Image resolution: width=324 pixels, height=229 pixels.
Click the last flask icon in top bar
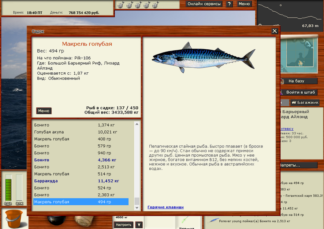[155, 5]
